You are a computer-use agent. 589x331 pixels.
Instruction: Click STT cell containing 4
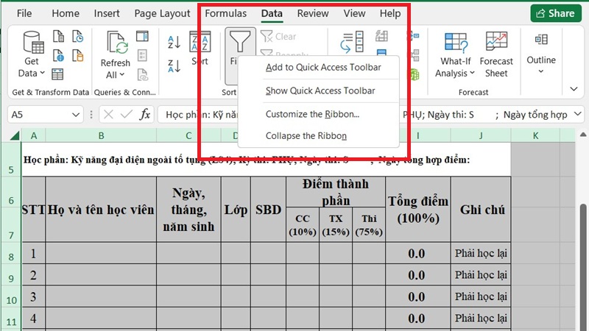click(33, 318)
